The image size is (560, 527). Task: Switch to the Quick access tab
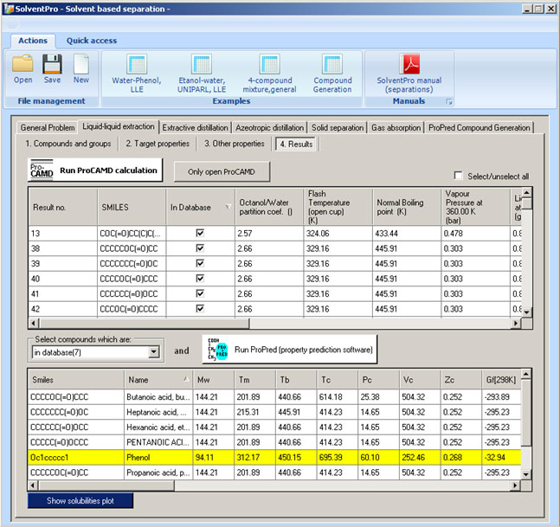(91, 41)
